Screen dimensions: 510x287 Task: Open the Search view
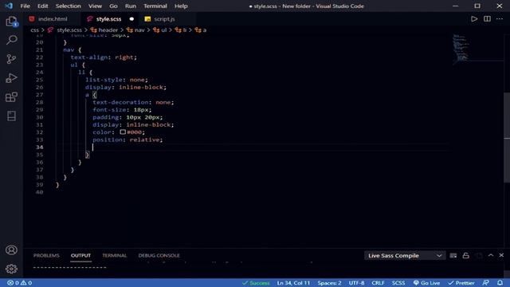pos(11,40)
